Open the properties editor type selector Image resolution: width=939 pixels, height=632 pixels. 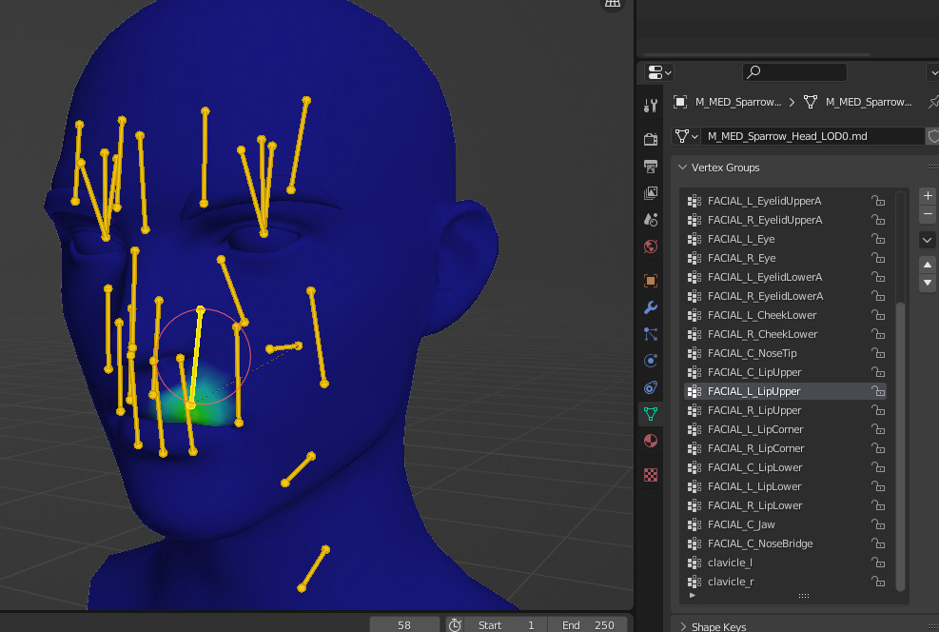656,72
